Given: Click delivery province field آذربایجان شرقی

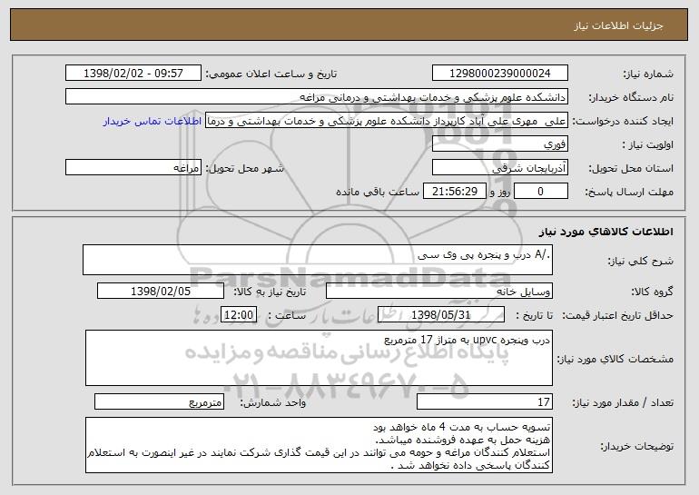Looking at the screenshot, I should click(499, 168).
